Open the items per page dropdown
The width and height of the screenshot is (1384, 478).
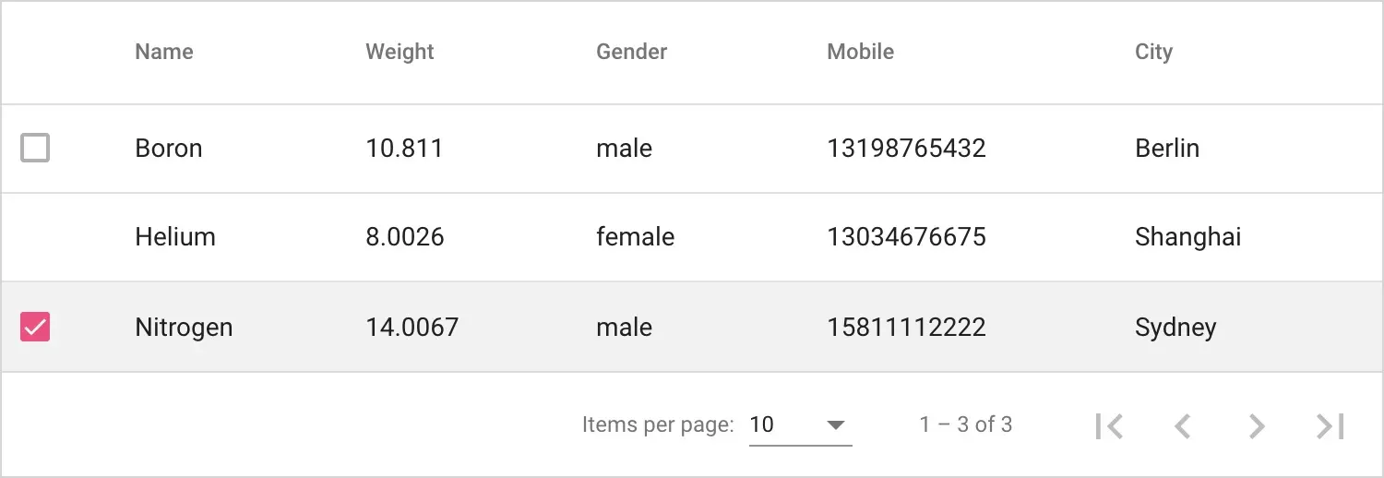click(800, 425)
